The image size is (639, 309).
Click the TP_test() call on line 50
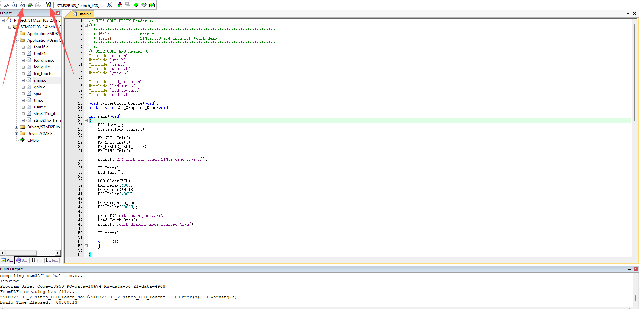109,233
